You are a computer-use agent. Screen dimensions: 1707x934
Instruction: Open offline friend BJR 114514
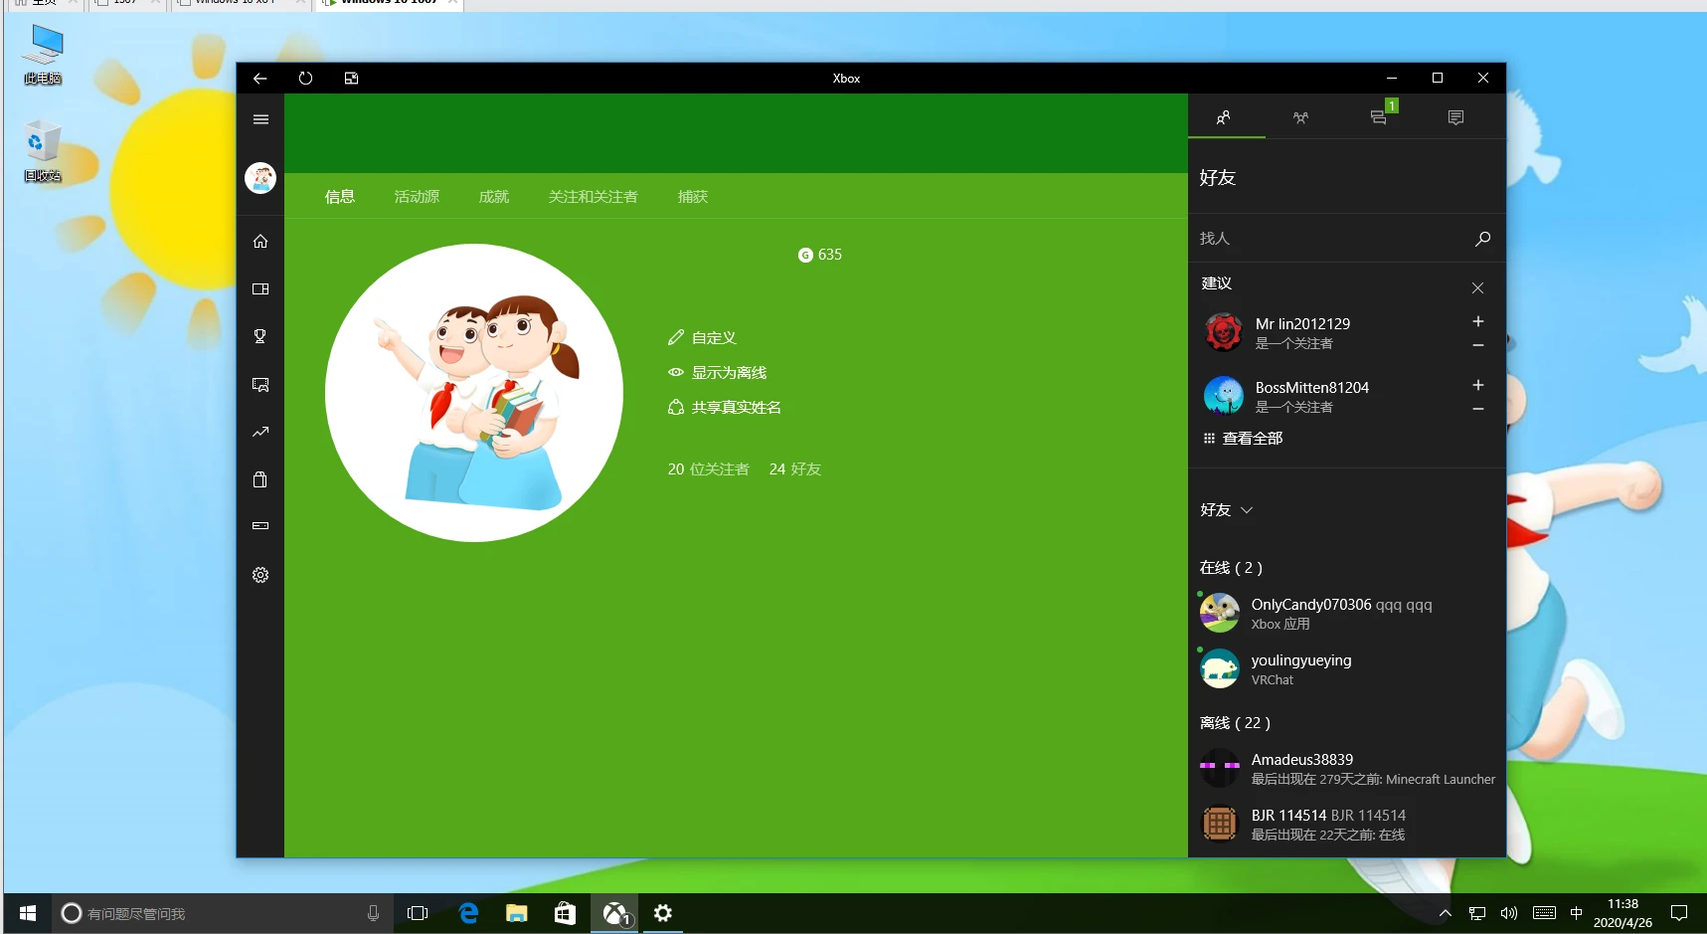click(1347, 825)
